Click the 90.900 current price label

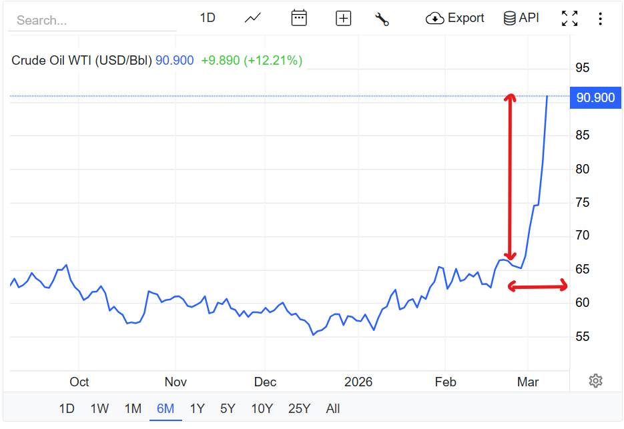coord(595,97)
